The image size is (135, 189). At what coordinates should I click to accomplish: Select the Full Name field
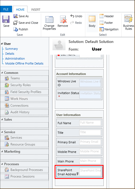click(x=79, y=123)
